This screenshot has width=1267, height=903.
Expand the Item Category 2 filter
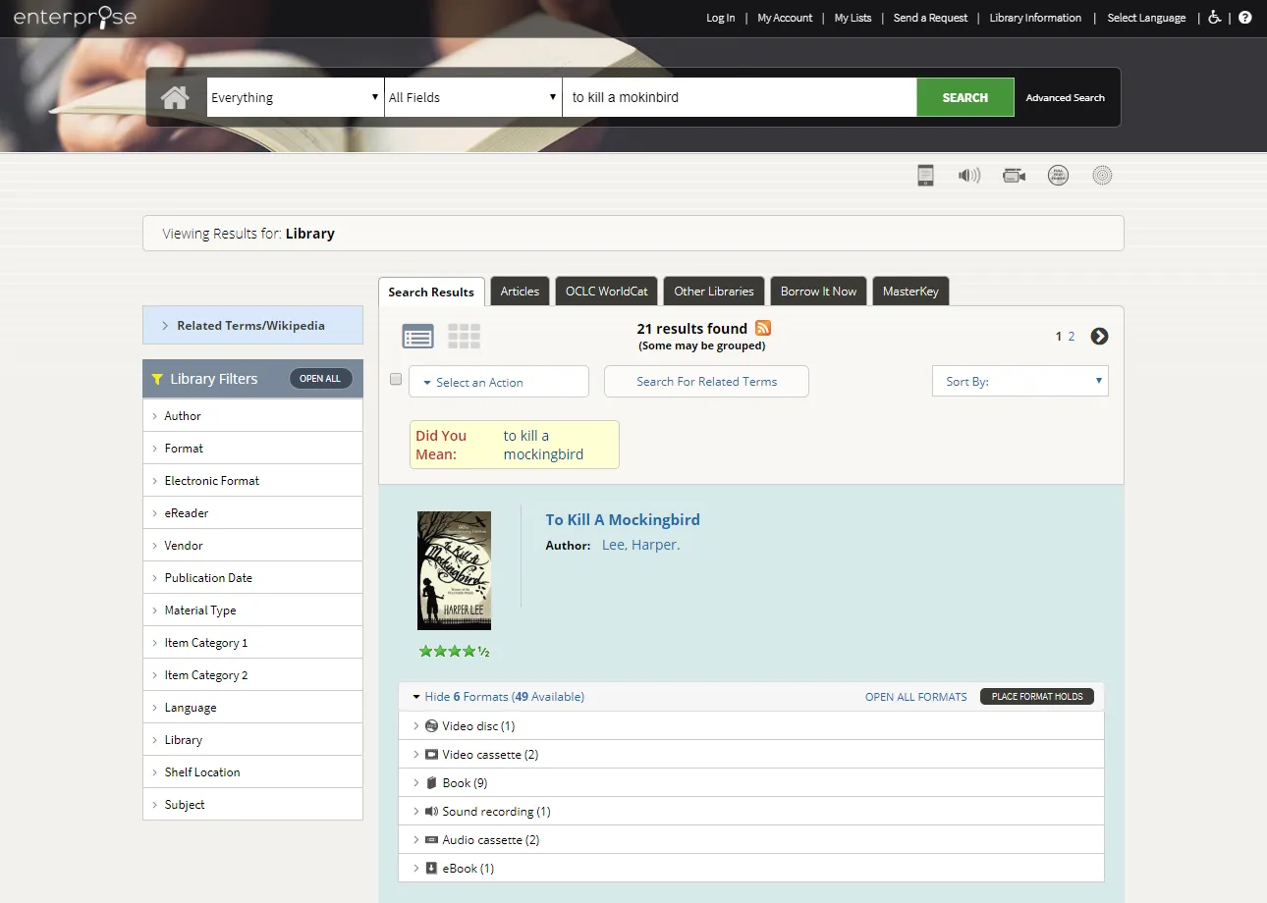pyautogui.click(x=252, y=675)
